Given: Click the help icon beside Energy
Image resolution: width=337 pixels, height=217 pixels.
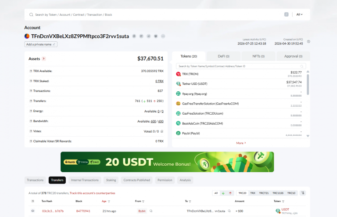Looking at the screenshot, I should [31, 111].
